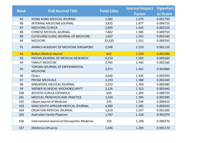Screen dimensions: 203x143
Task: Click the Full Journal Title column header
Action: [x=63, y=11]
